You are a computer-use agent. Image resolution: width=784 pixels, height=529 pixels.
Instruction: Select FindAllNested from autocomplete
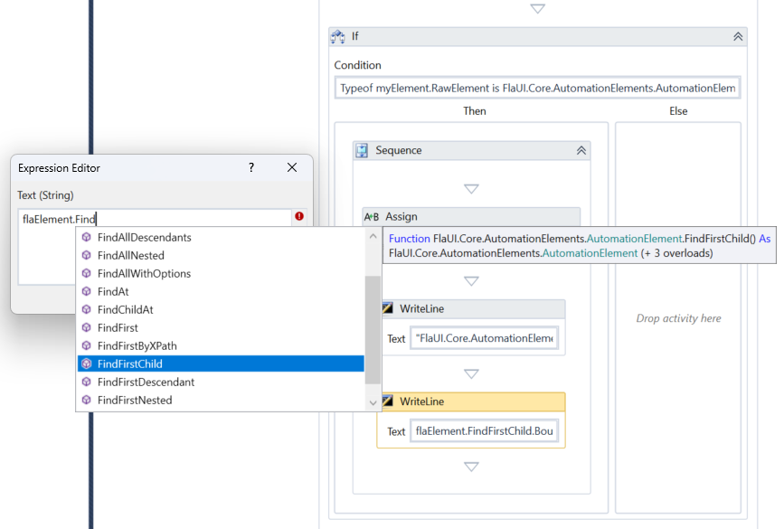[x=221, y=255]
